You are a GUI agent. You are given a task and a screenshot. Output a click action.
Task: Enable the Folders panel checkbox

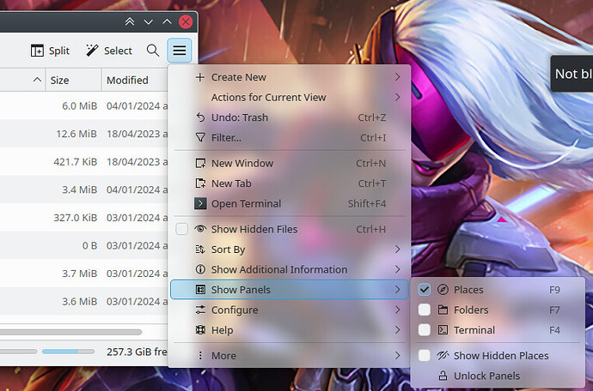tap(425, 310)
